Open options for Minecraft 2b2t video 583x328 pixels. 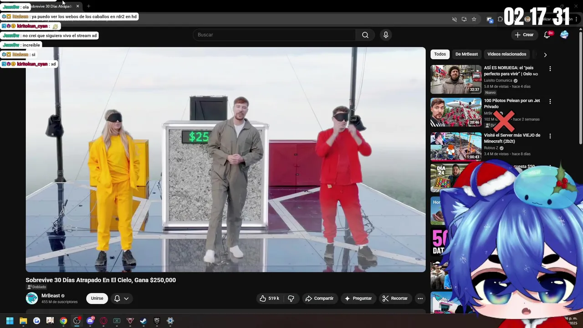[550, 136]
